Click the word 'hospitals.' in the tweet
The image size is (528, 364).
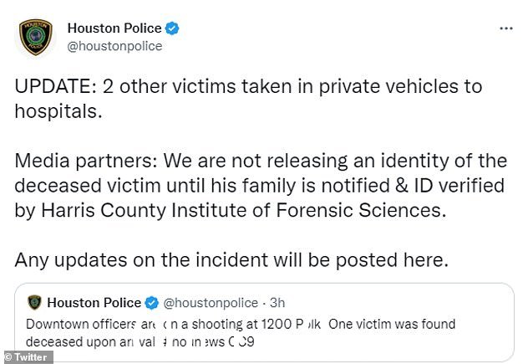coord(58,111)
